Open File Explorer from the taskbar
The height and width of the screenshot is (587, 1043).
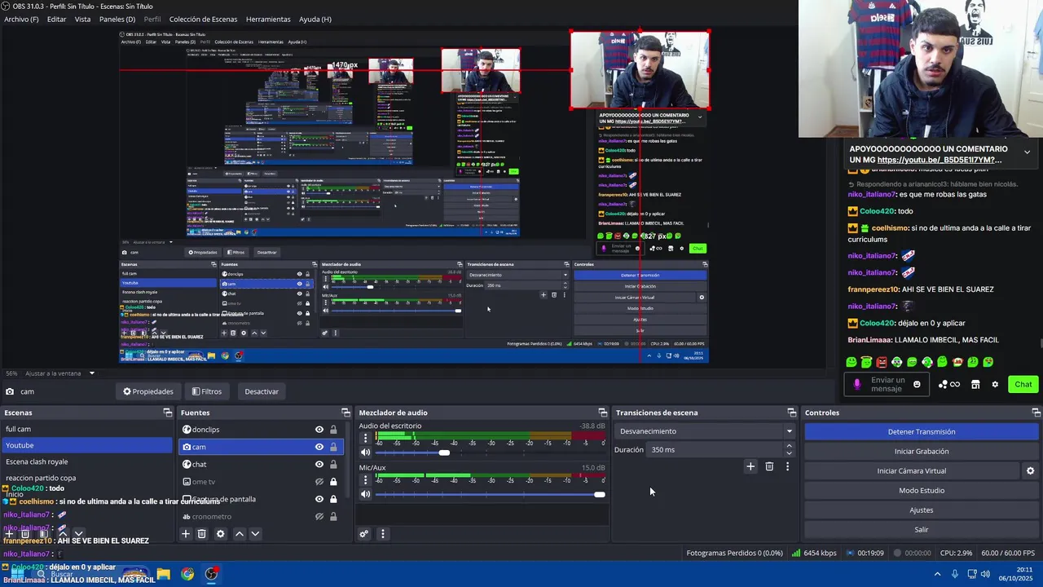[163, 574]
